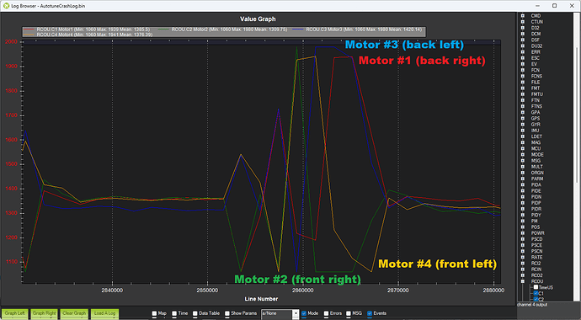Select the MSG entry in the tree
581x320 pixels.
tap(536, 161)
